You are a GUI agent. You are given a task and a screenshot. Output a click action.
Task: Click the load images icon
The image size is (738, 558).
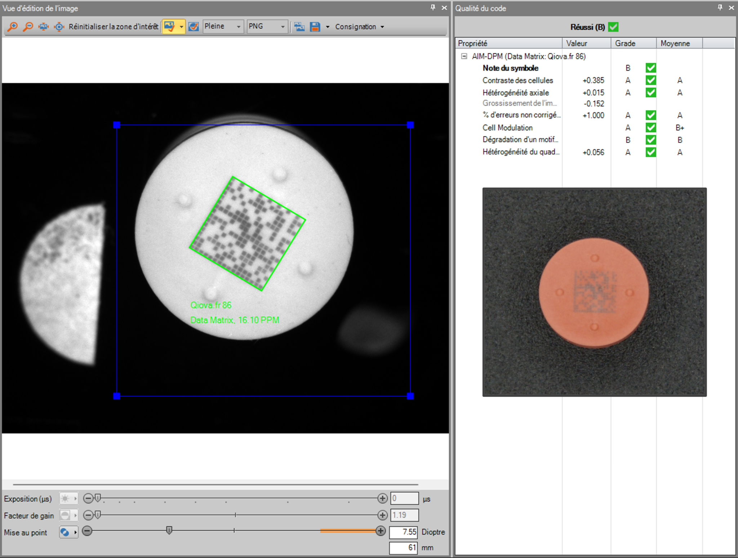[299, 27]
